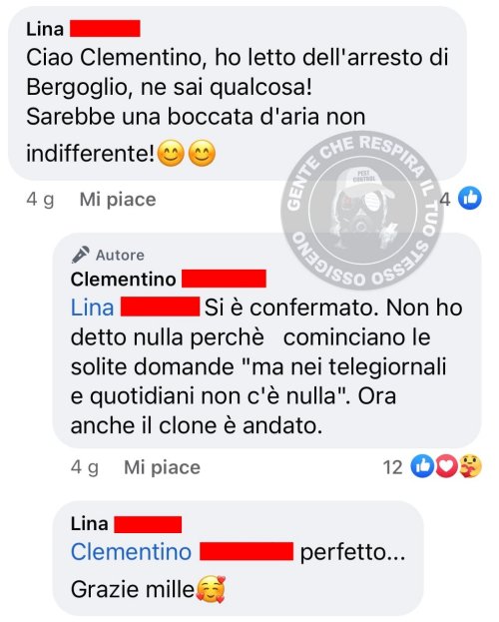Open Lina's profile from first comment name
Viewport: 499px width, 622px height.
45,29
